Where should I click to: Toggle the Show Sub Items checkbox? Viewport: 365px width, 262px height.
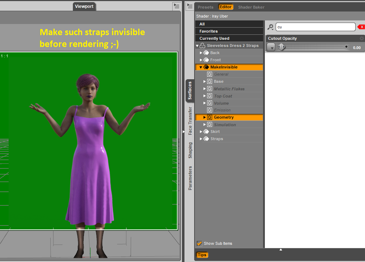click(200, 243)
